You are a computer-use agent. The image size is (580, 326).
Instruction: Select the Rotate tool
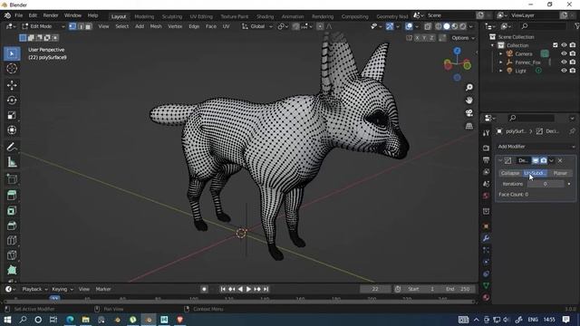pyautogui.click(x=12, y=101)
